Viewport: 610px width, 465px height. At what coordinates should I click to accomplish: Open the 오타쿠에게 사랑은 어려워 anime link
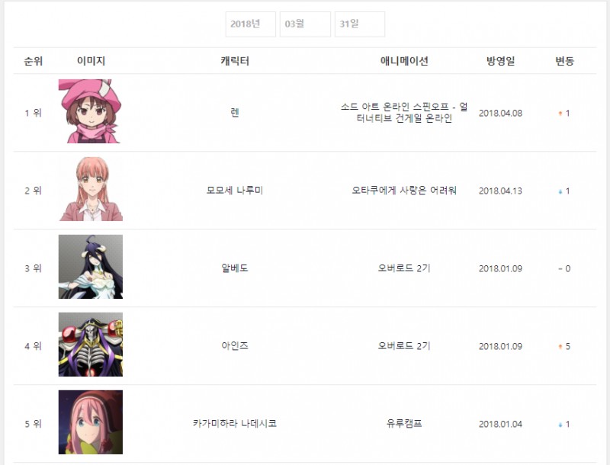(x=404, y=191)
